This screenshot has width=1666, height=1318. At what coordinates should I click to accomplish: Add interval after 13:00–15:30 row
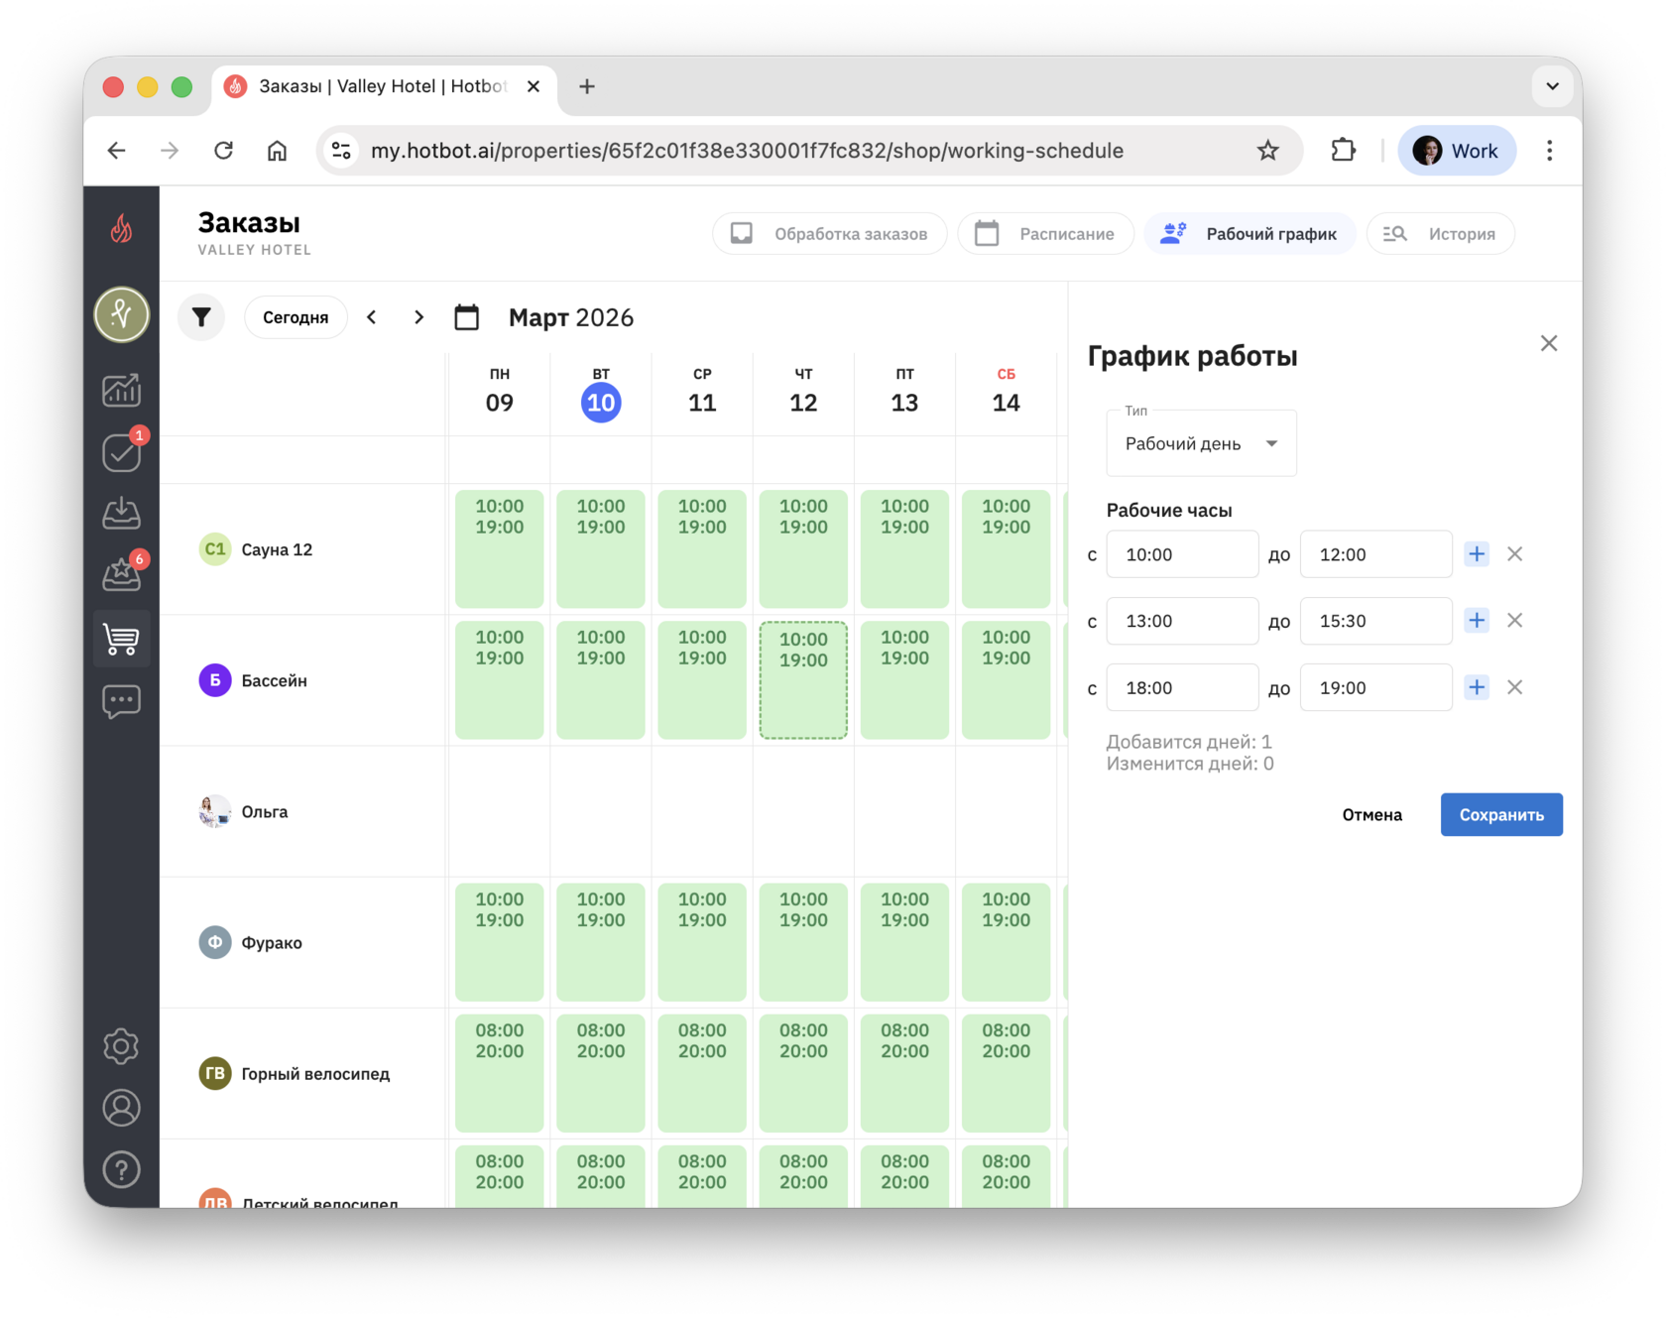(1477, 621)
